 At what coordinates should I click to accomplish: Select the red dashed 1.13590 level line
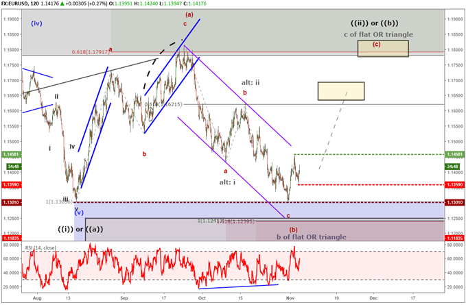pos(371,185)
